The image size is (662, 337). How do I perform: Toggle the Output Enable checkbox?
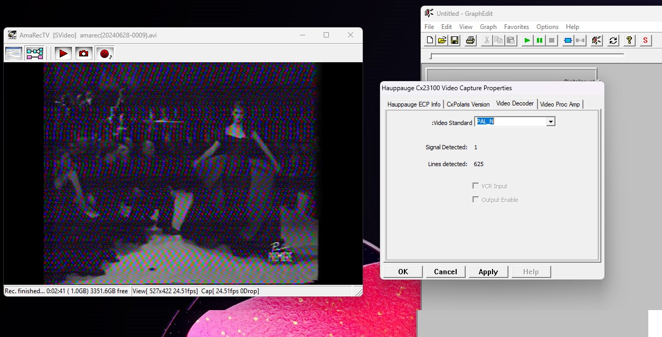(476, 200)
